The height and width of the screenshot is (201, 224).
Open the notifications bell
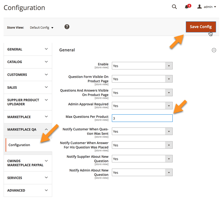pyautogui.click(x=187, y=7)
